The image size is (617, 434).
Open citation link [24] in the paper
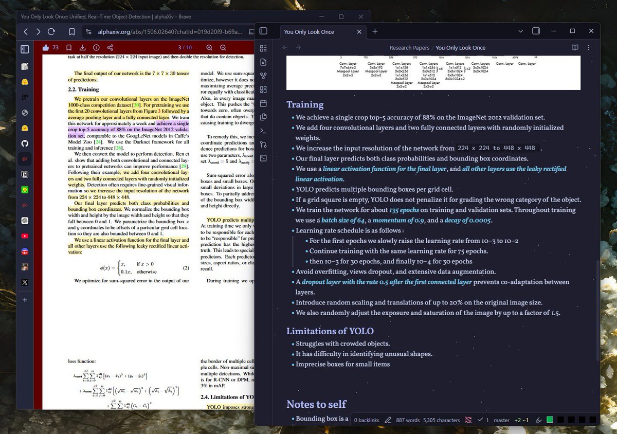point(99,141)
